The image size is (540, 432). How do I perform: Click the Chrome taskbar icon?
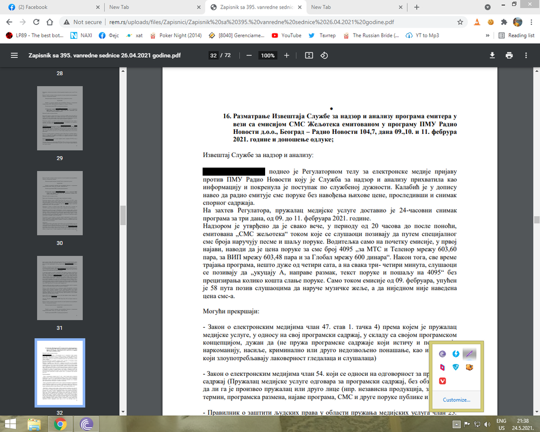pos(60,424)
